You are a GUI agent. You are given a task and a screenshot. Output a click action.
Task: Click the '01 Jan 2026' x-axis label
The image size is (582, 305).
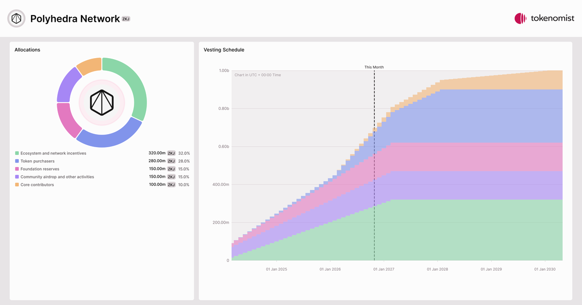click(x=330, y=269)
